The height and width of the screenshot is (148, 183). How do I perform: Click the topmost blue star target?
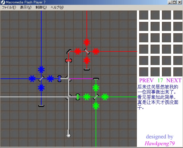(41, 70)
